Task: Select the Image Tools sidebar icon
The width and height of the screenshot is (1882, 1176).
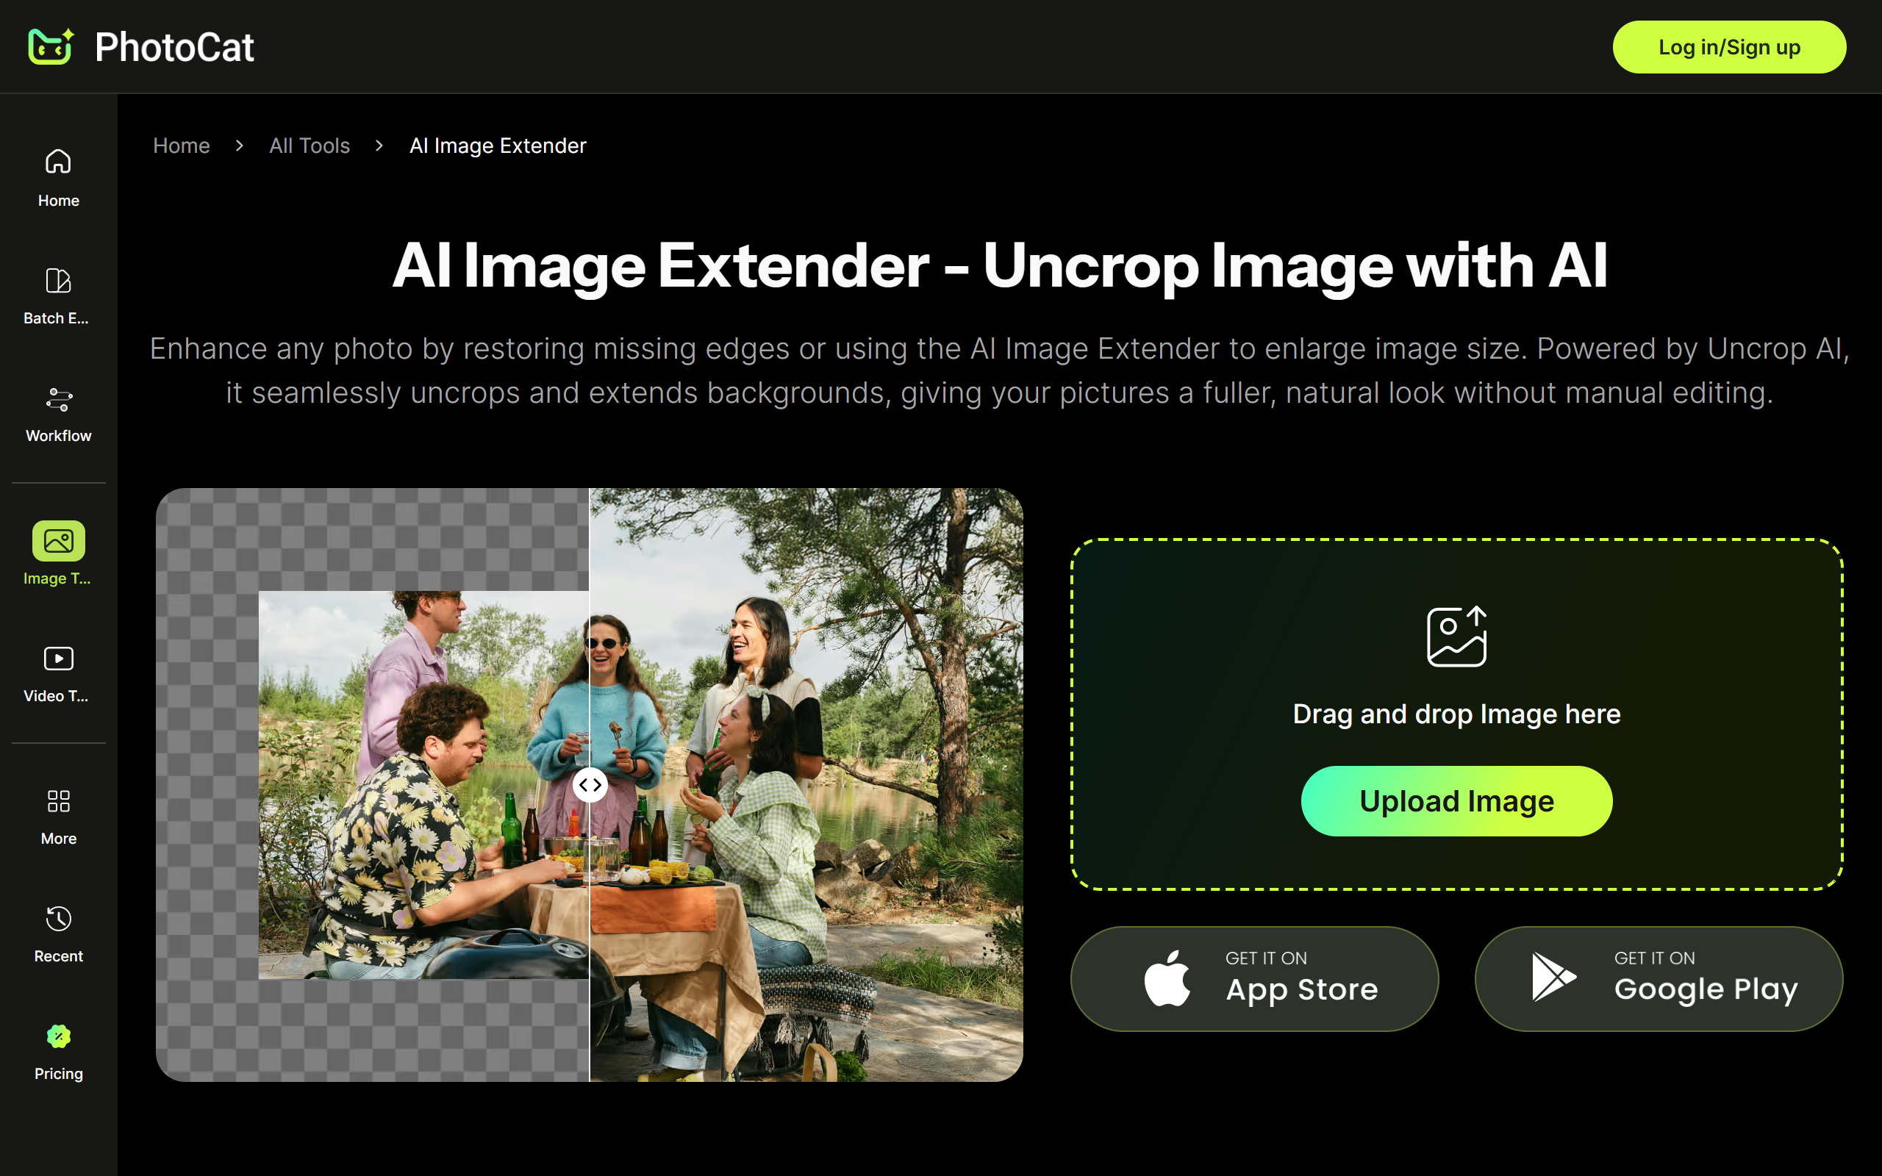Action: 58,540
